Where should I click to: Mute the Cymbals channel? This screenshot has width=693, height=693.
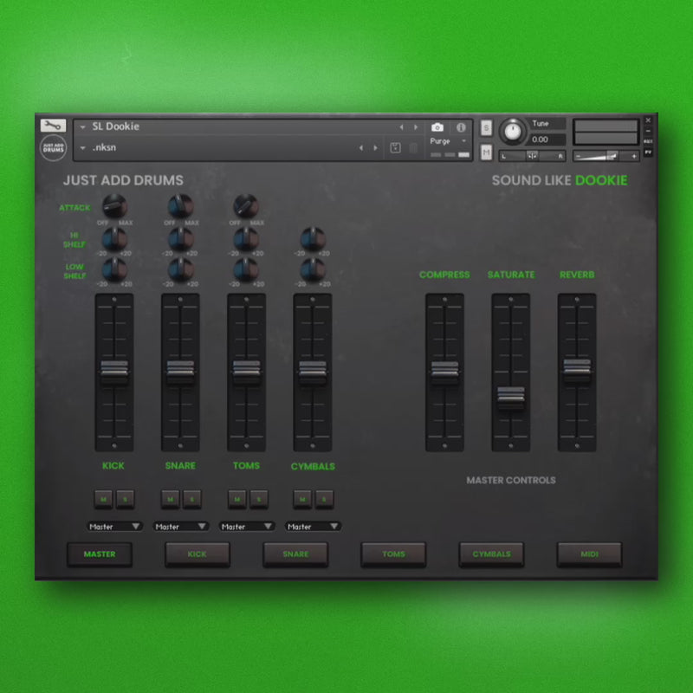301,499
